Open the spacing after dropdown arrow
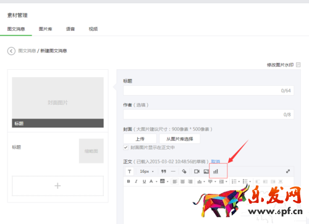 pos(215,181)
